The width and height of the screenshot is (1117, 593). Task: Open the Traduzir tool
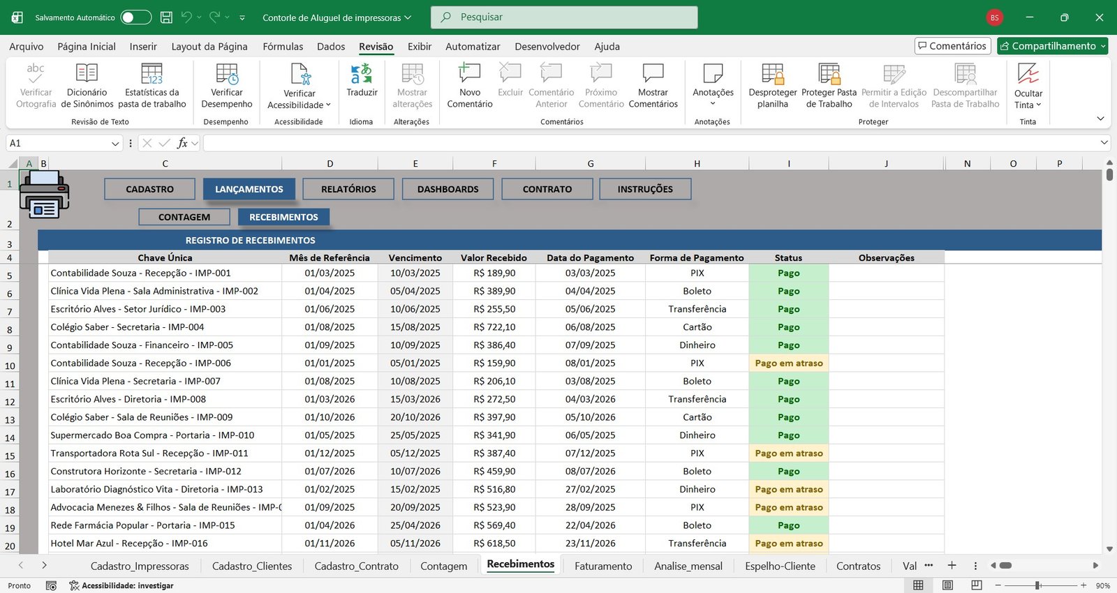[x=362, y=80]
